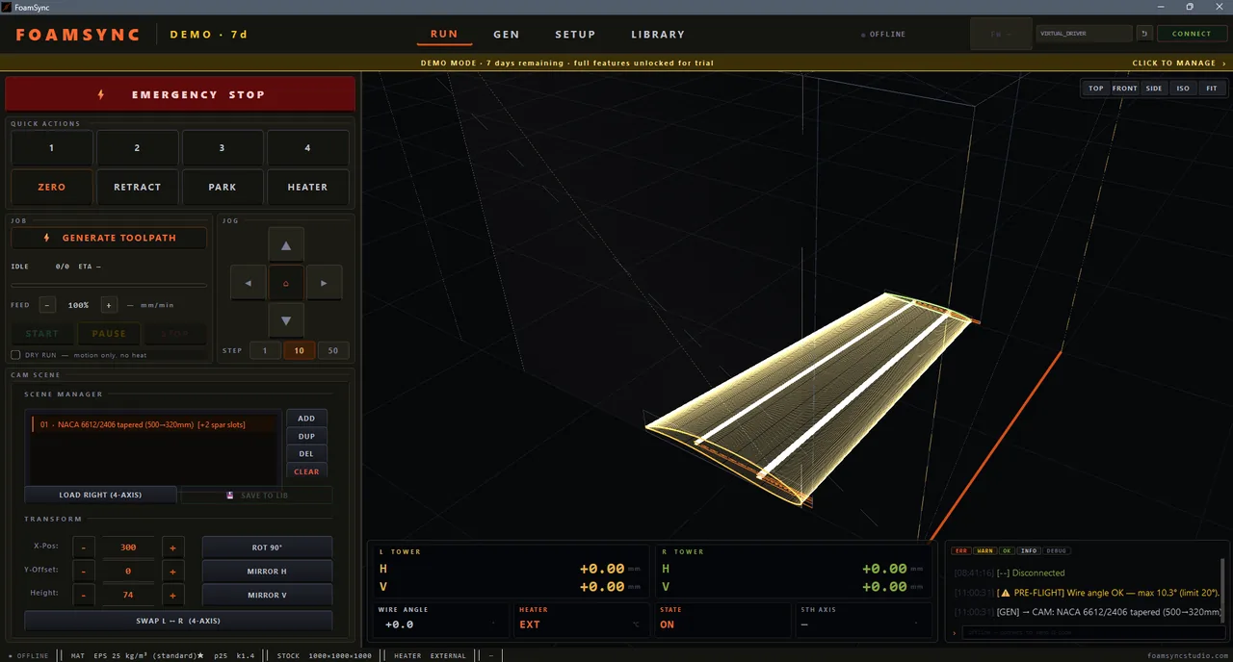Click the ZERO quick action
The width and height of the screenshot is (1233, 662).
click(x=52, y=187)
